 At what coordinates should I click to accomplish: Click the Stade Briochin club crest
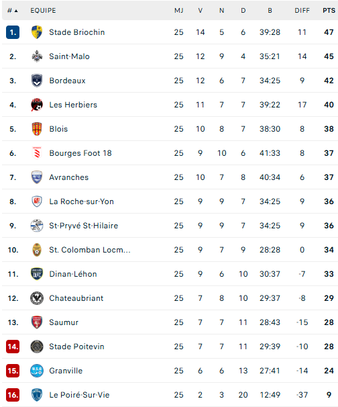coord(36,32)
